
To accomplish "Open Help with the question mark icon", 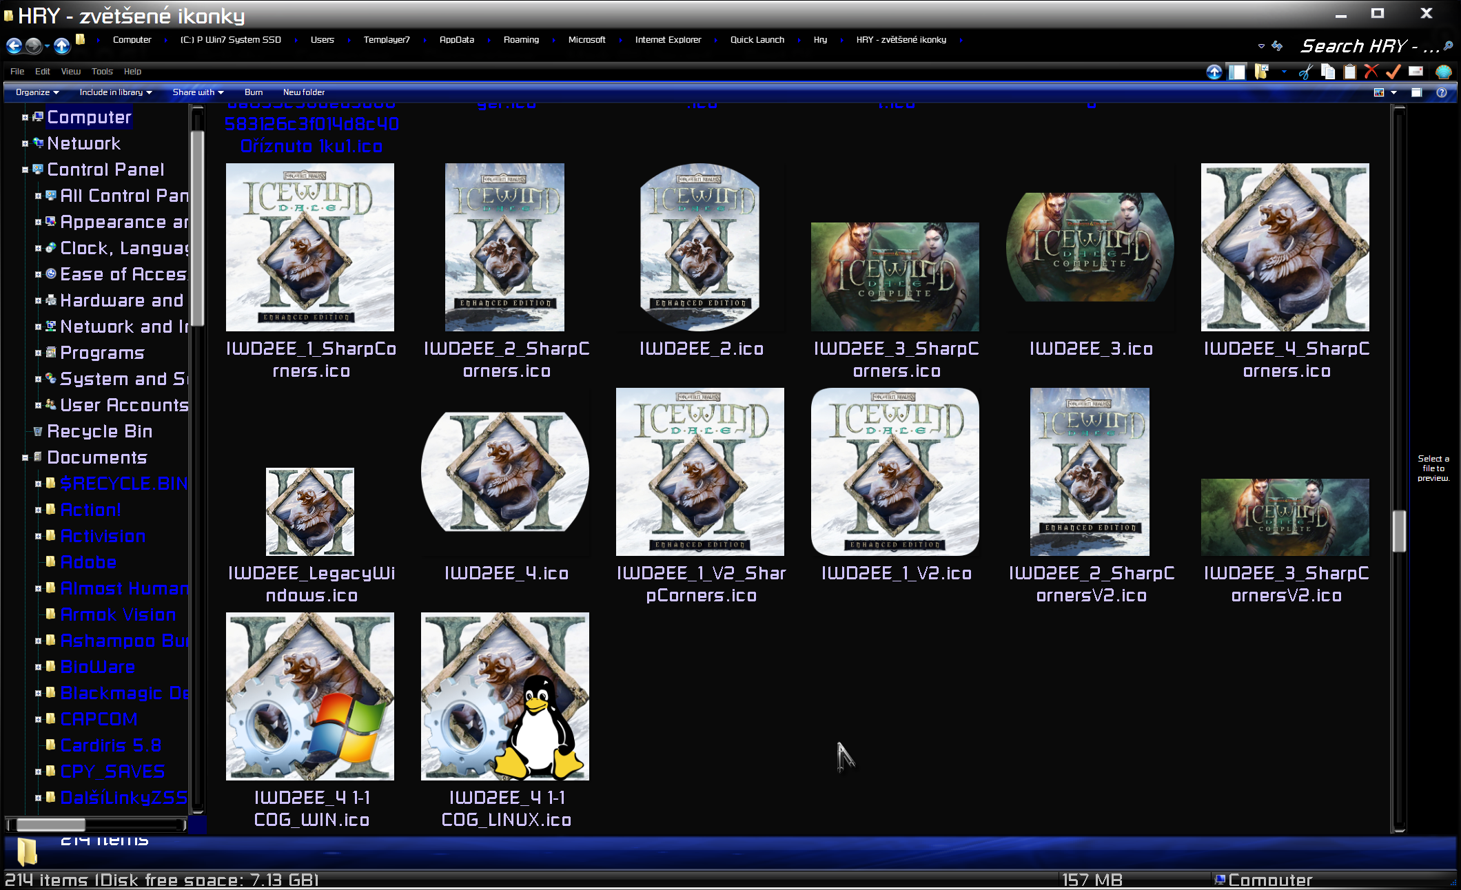I will click(1442, 92).
